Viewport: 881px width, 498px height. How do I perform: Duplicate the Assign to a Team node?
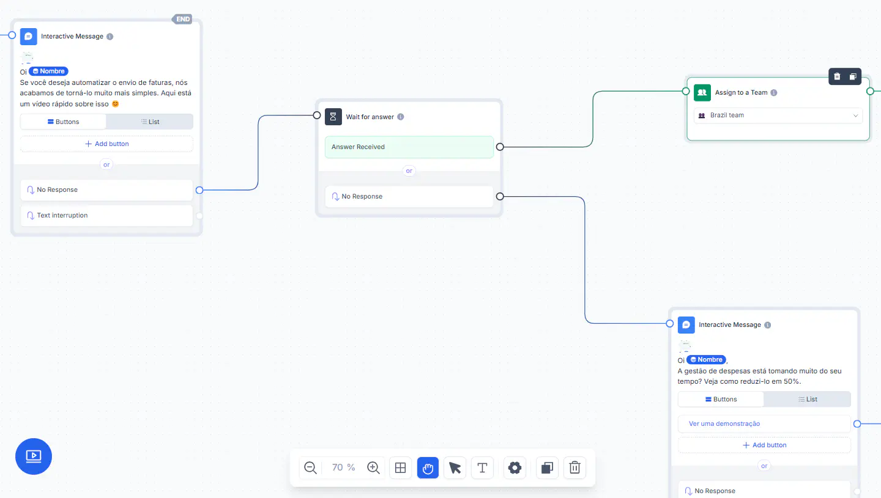coord(853,76)
